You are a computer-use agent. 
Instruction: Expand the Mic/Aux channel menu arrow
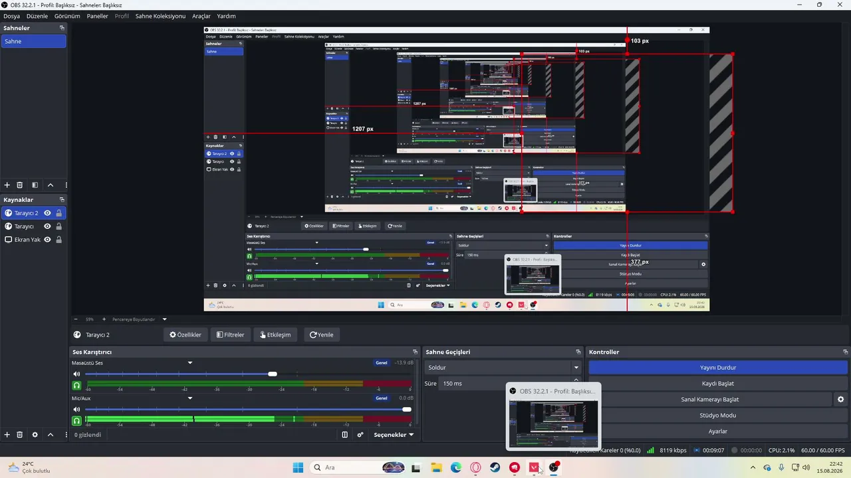tap(190, 398)
